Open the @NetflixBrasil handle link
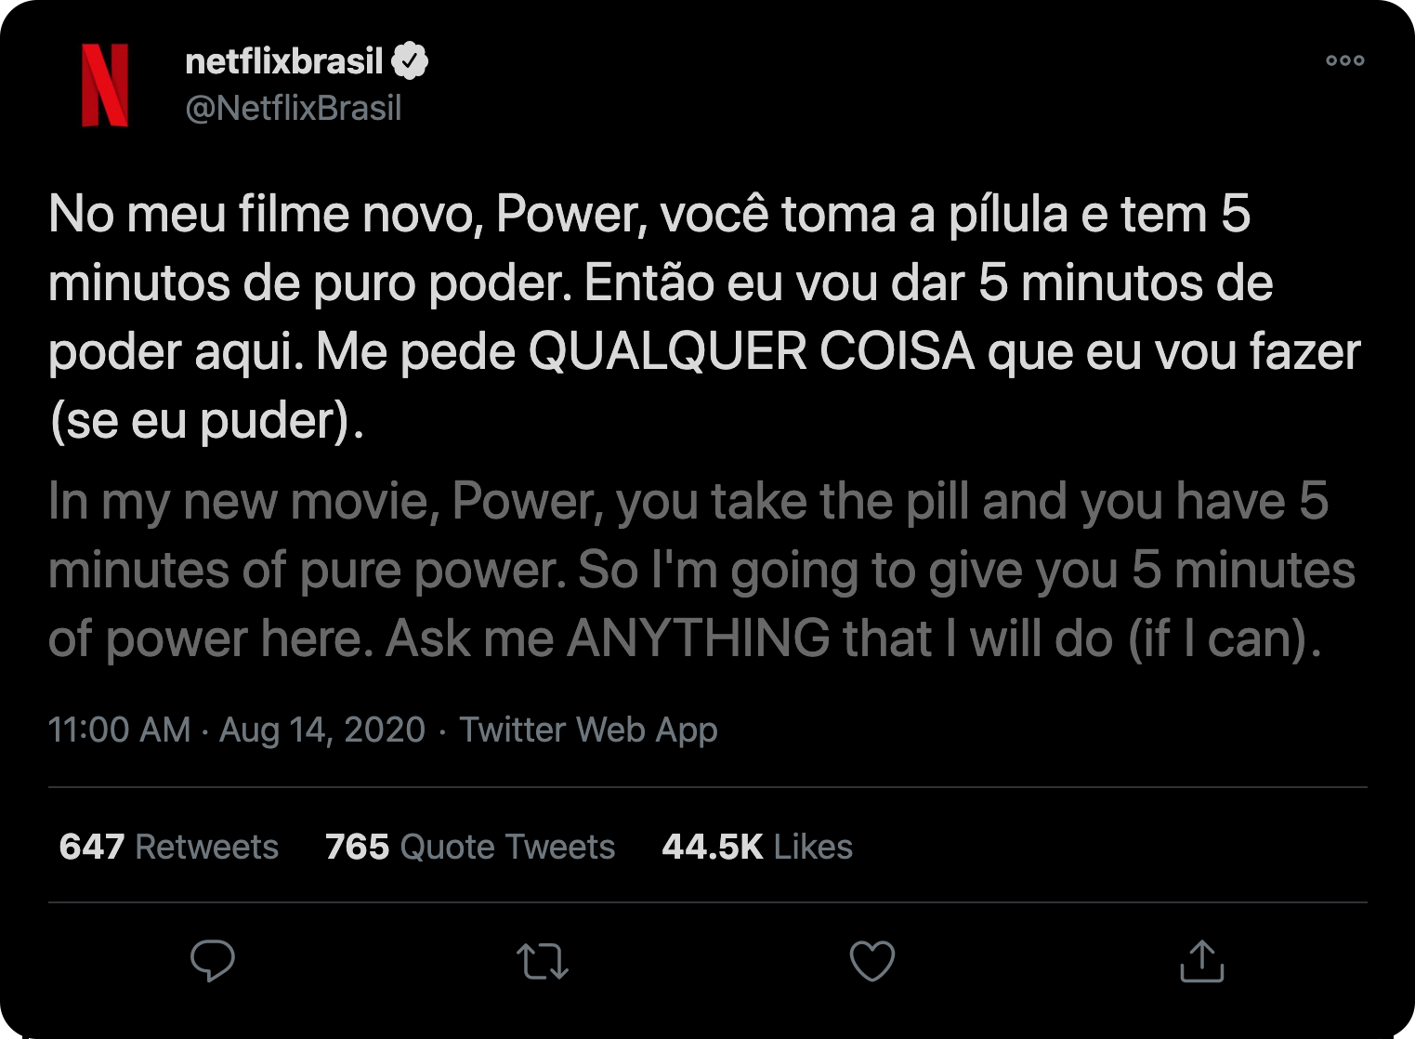Screen dimensions: 1415x1039 click(x=294, y=109)
